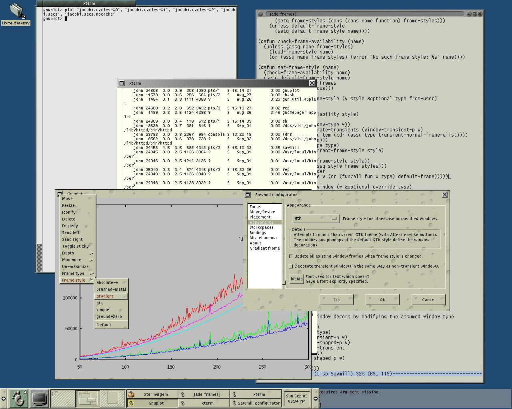Hide the panel with the right arrow
The width and height of the screenshot is (512, 409).
click(x=315, y=398)
